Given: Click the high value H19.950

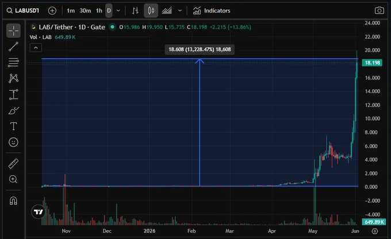Looking at the screenshot, I should click(152, 27).
